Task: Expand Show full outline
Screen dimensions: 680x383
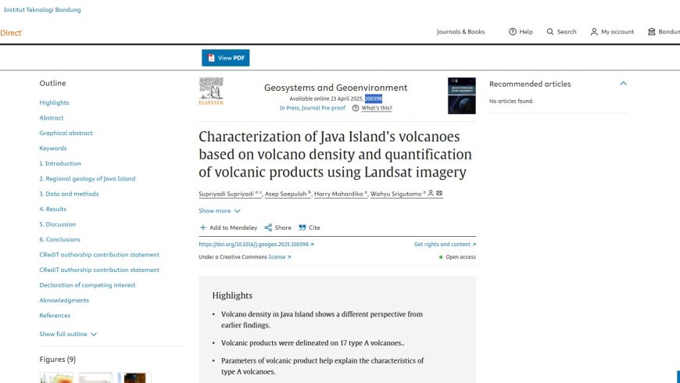Action: coord(68,334)
